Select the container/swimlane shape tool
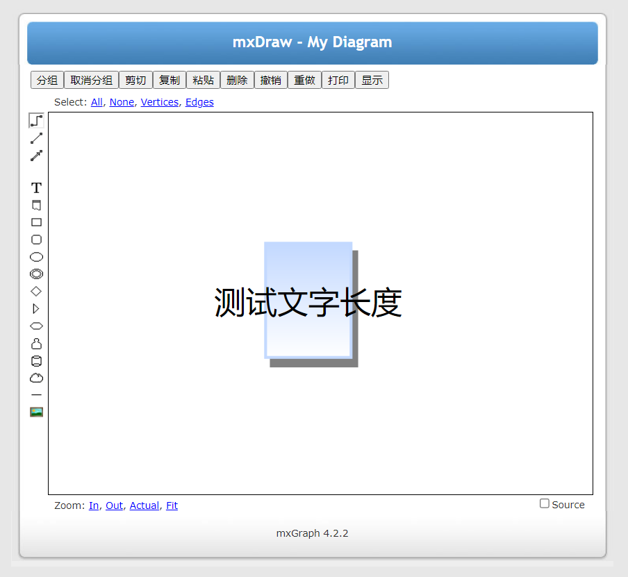The width and height of the screenshot is (628, 577). (x=36, y=205)
